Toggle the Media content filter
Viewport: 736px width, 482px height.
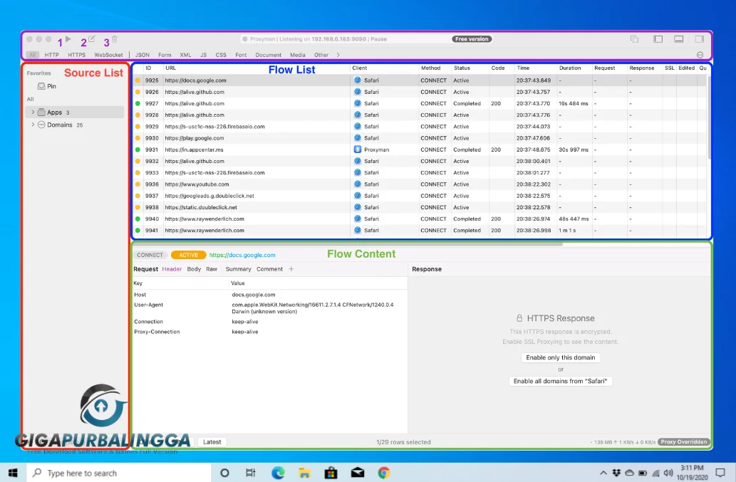(298, 55)
